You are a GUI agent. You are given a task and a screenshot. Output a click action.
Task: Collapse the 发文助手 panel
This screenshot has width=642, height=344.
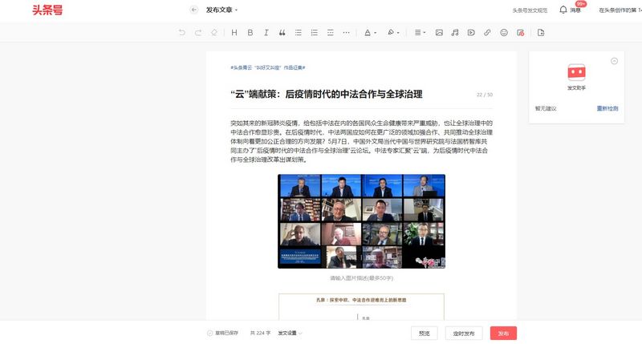[x=614, y=61]
